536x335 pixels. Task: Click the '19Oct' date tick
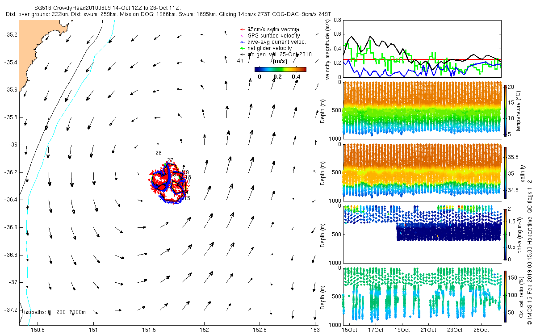(x=402, y=330)
